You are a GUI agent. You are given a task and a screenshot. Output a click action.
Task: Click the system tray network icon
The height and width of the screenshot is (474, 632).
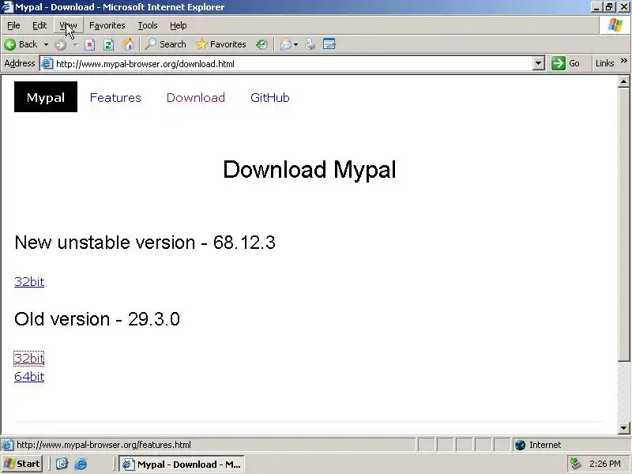[575, 464]
